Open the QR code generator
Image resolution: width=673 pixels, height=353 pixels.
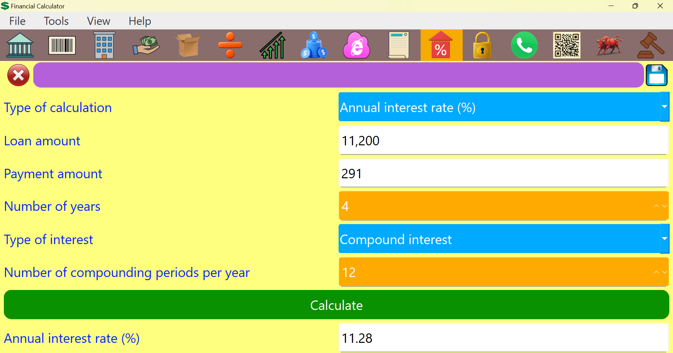566,45
